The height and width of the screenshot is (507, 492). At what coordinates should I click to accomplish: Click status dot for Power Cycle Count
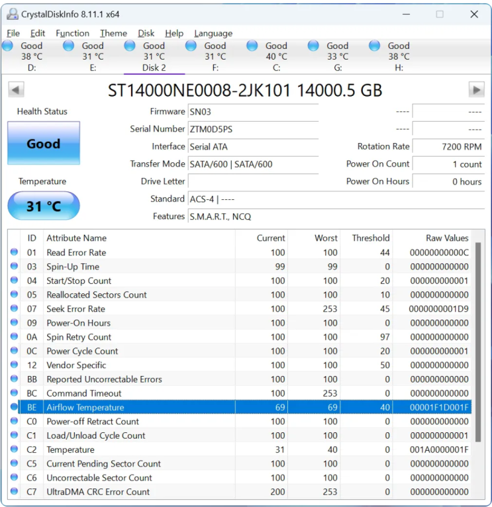click(14, 350)
